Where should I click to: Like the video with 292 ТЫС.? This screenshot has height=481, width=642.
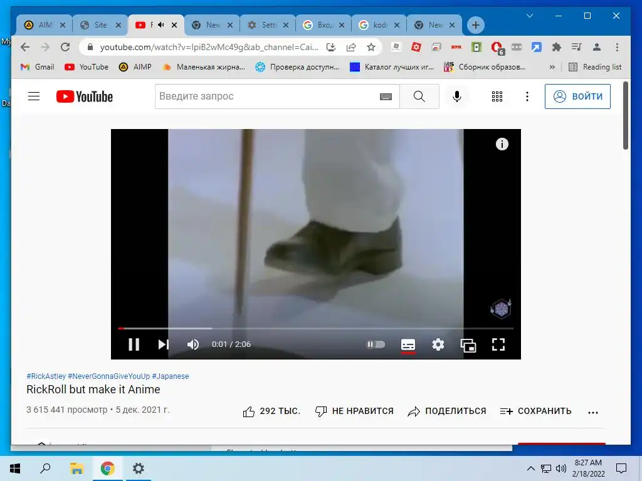271,411
